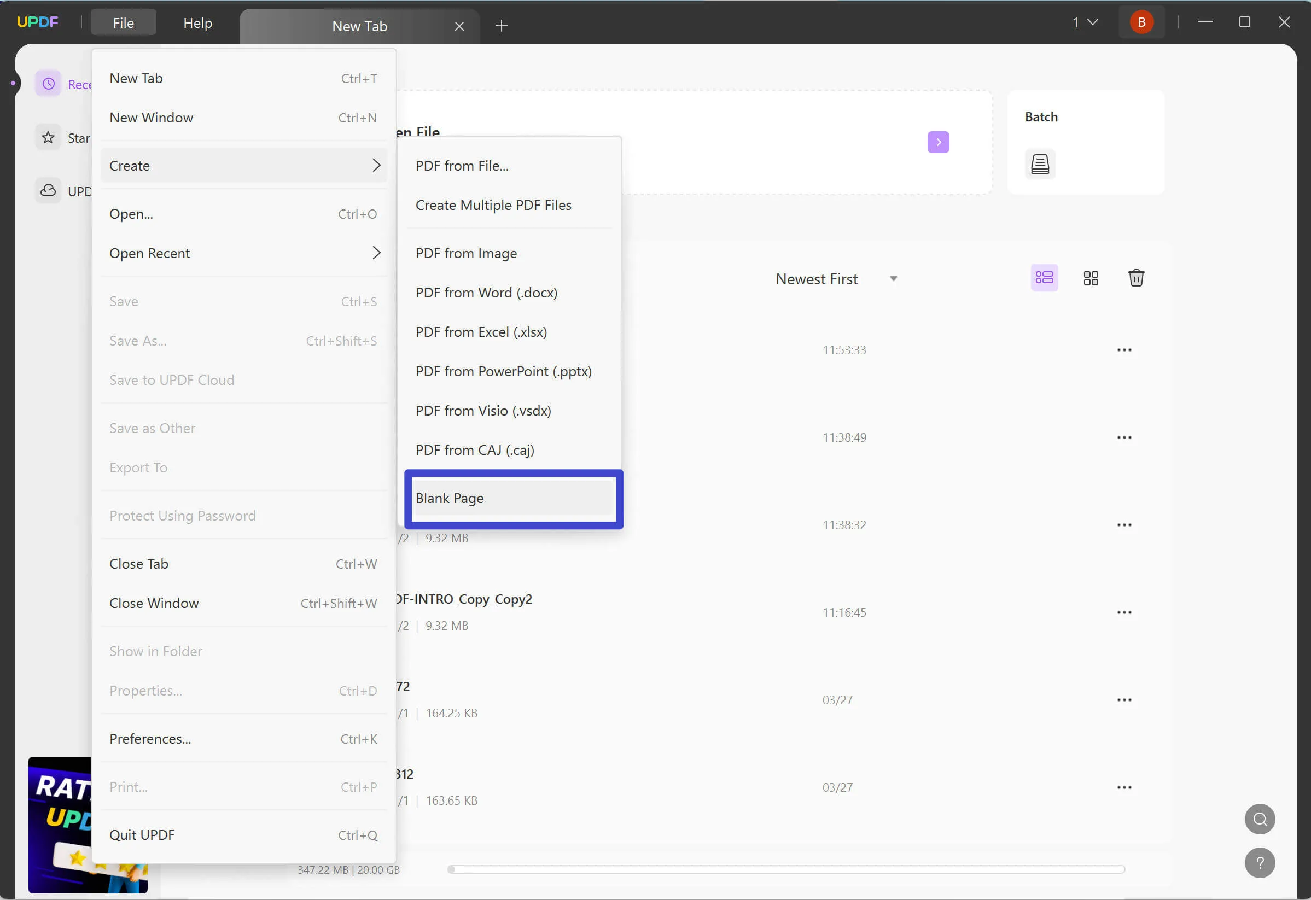Select the thumbnail view icon
This screenshot has height=900, width=1311.
1091,279
